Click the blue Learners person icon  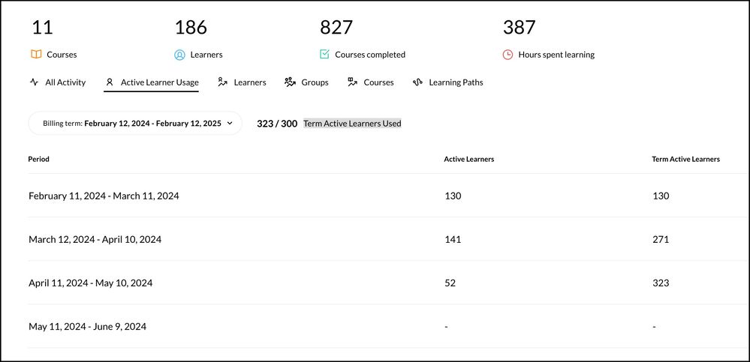pos(179,55)
